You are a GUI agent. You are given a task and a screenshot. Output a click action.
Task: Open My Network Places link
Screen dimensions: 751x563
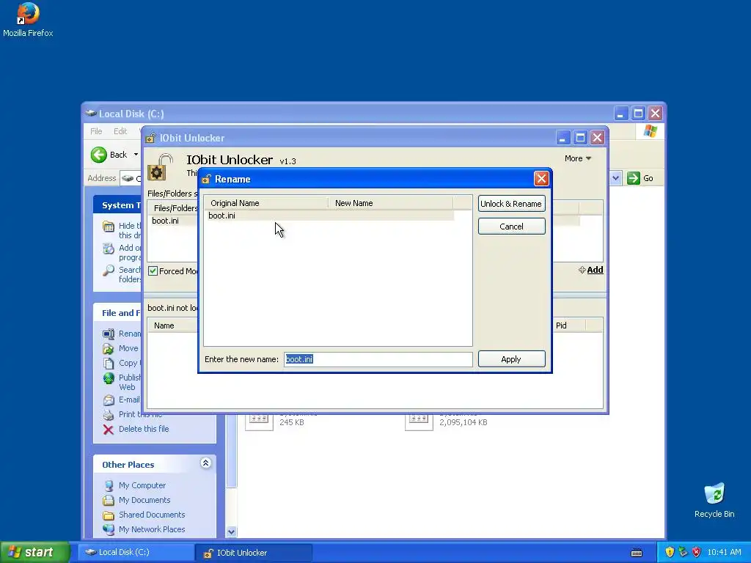[x=152, y=529]
